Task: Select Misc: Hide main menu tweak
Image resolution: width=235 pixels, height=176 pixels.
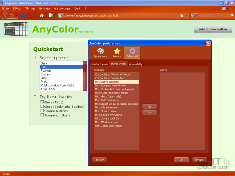Action: pos(117,100)
